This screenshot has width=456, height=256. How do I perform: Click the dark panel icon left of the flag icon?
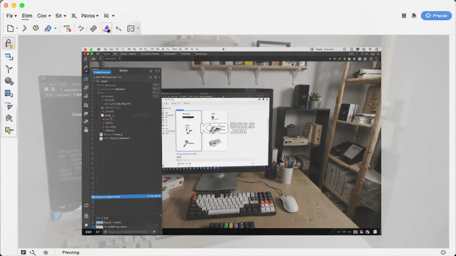[404, 16]
